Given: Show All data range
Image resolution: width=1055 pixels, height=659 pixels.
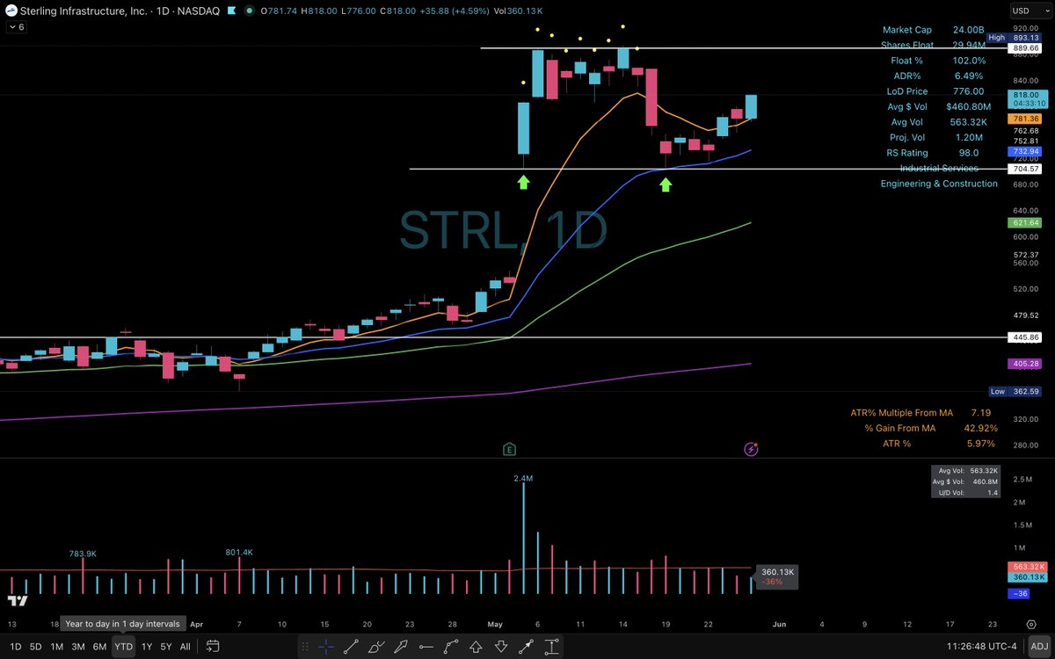Looking at the screenshot, I should click(185, 647).
